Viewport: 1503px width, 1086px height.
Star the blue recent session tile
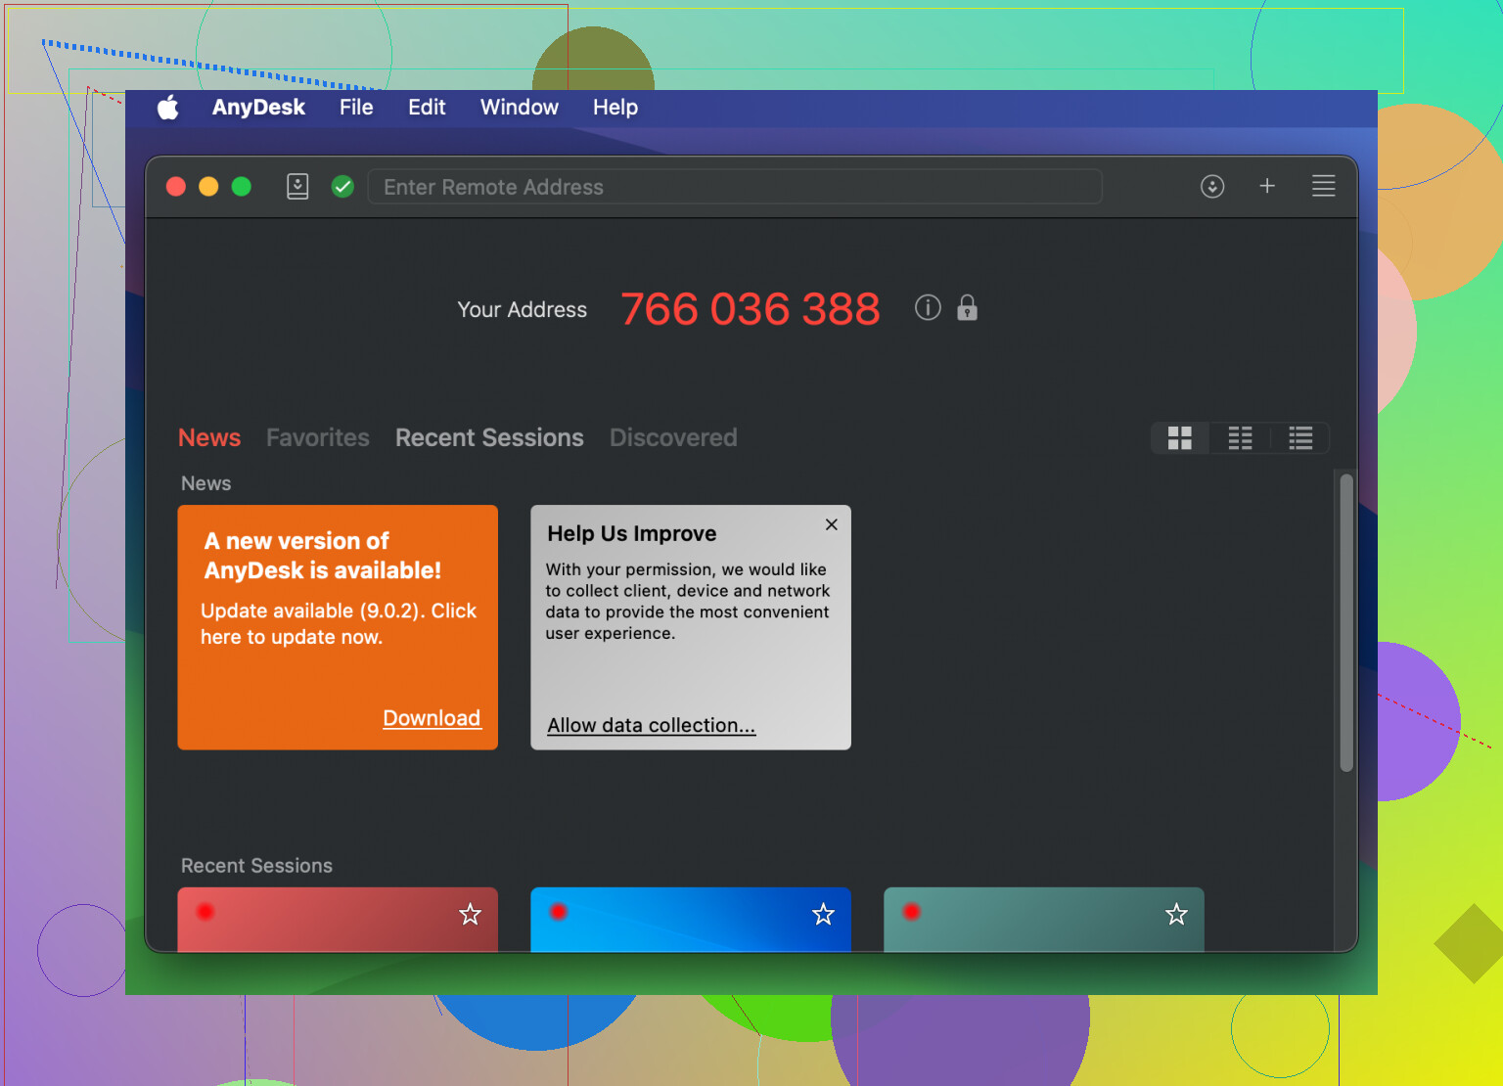point(824,914)
